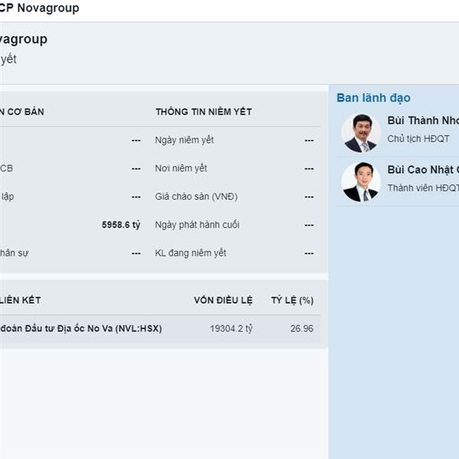
Task: Click the CP Novagroup page title
Action: click(39, 8)
